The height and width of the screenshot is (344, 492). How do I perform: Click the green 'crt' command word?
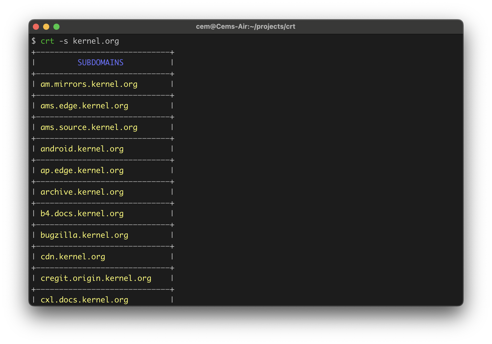47,41
